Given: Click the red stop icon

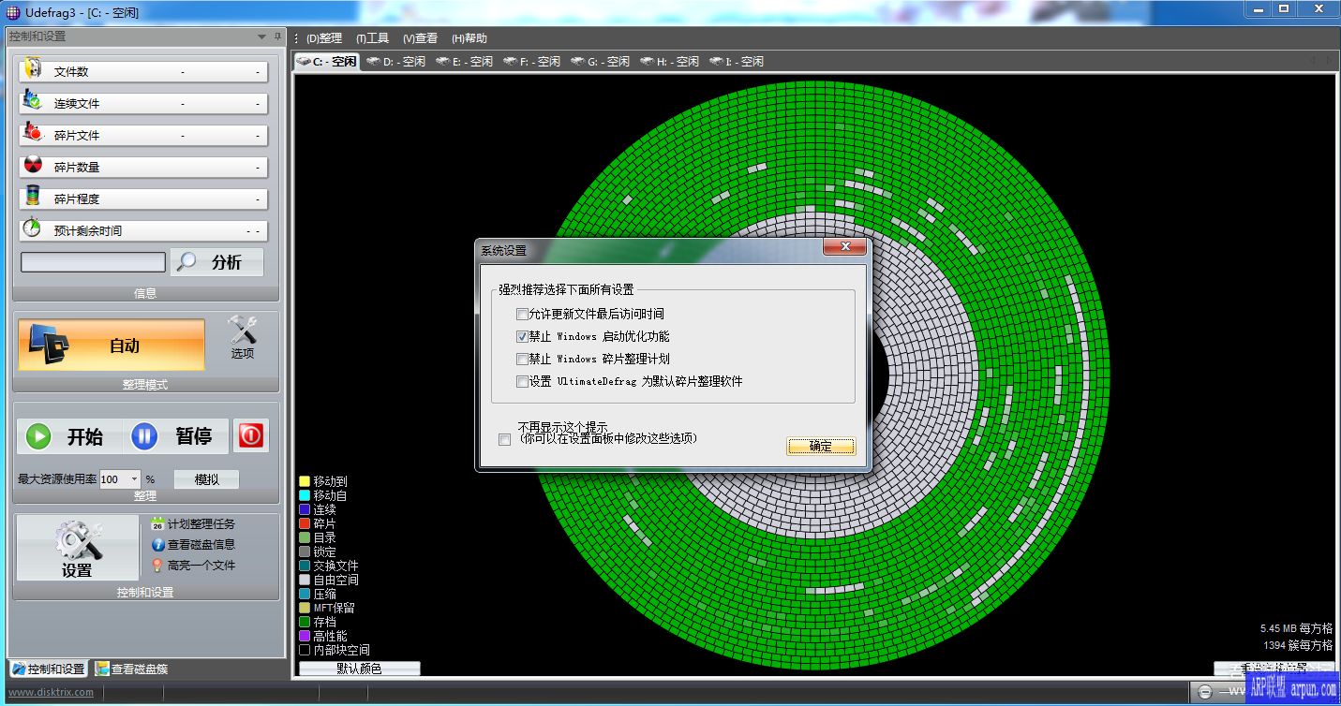Looking at the screenshot, I should 250,435.
